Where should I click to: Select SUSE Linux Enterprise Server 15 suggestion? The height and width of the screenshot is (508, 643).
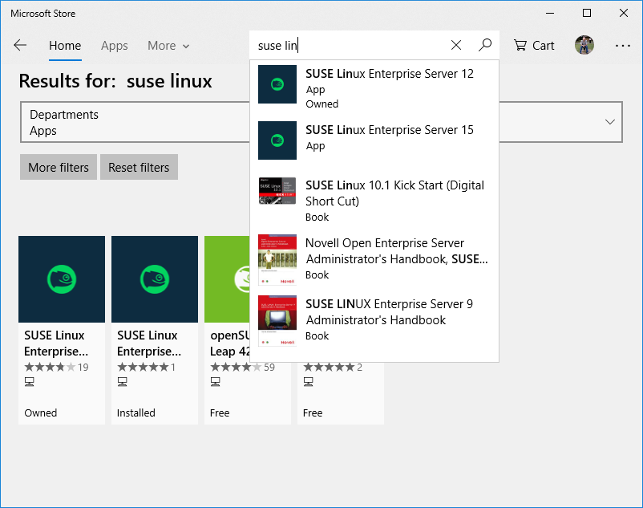(x=374, y=140)
